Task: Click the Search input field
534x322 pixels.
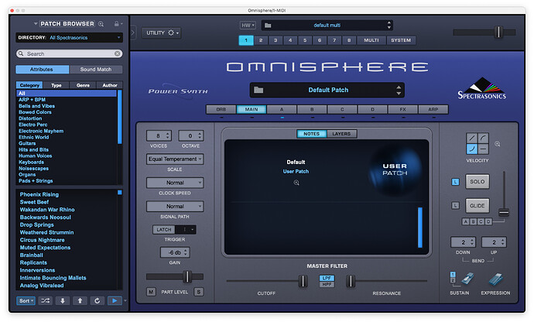Action: tap(69, 53)
